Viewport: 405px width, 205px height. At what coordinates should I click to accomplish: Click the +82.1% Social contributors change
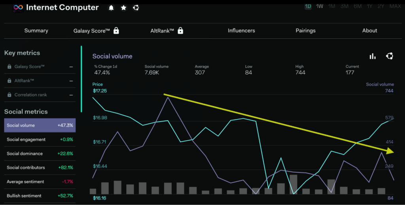(x=66, y=168)
